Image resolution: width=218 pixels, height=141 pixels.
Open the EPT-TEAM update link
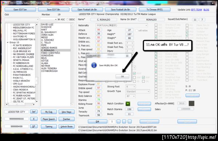tap(197, 10)
